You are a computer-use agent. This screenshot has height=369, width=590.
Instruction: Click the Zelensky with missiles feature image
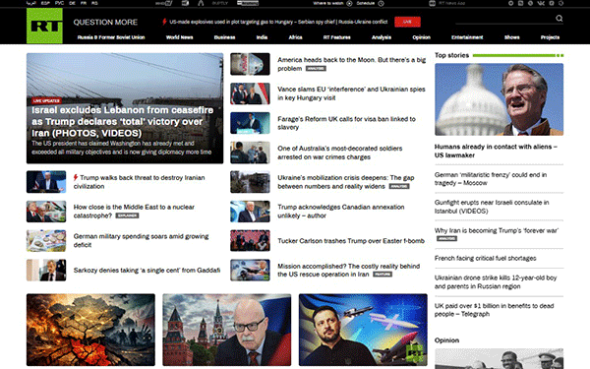pyautogui.click(x=363, y=330)
